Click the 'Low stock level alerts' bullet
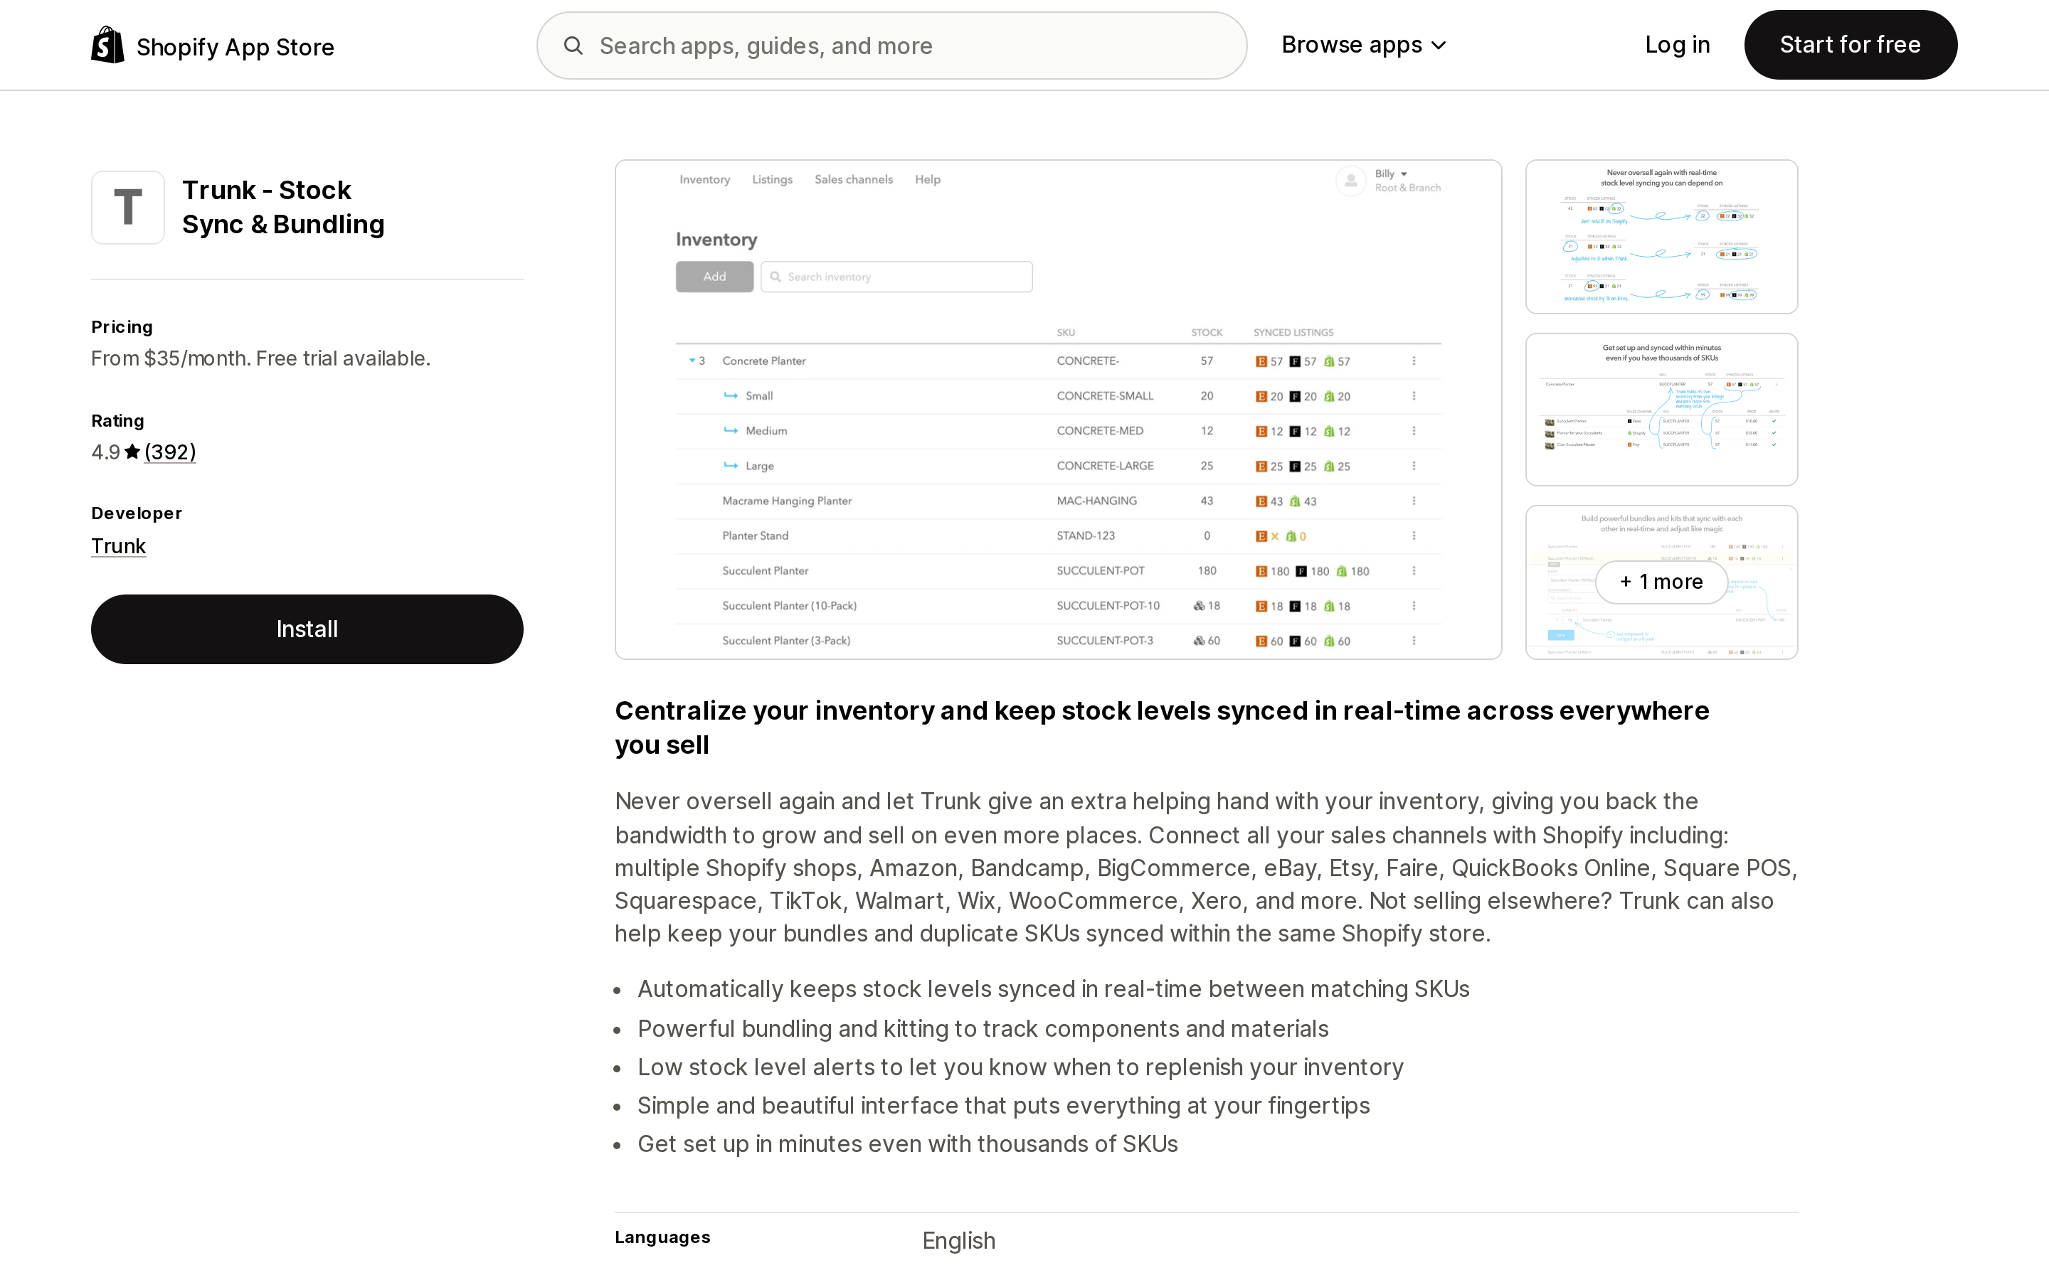Image resolution: width=2049 pixels, height=1280 pixels. tap(1020, 1067)
